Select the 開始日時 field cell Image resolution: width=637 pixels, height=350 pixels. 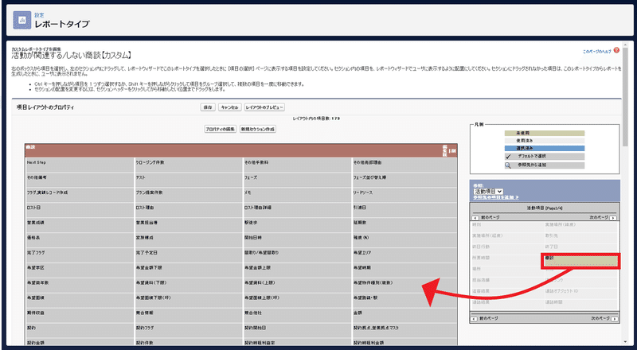click(x=297, y=239)
